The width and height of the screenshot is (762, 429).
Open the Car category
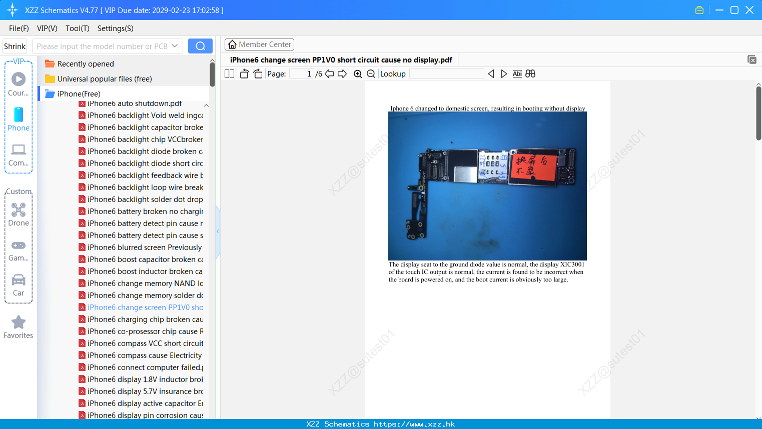[19, 284]
